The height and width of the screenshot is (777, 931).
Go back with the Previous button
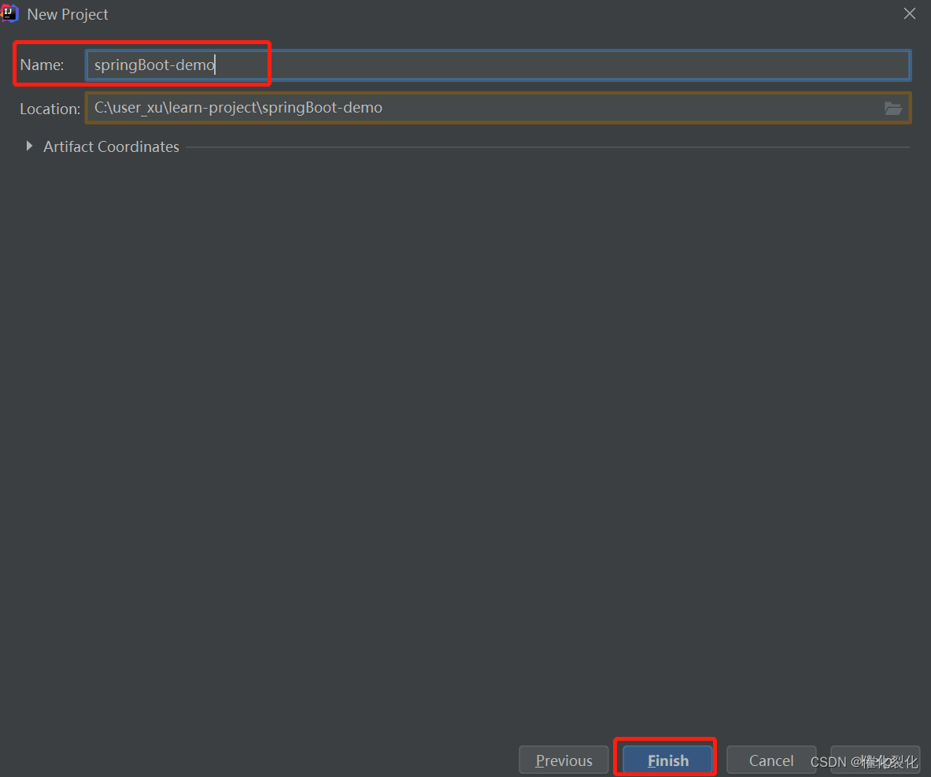[563, 760]
